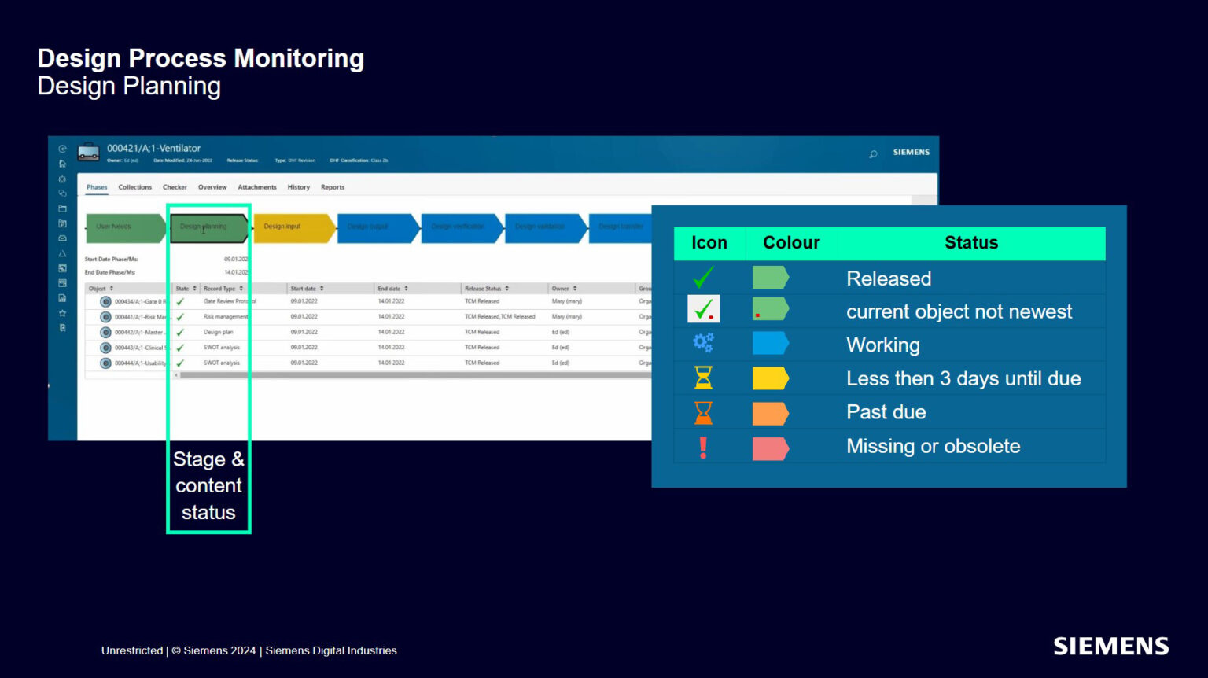Click the horizontal scrollbar below the object table
This screenshot has width=1208, height=678.
tap(393, 376)
